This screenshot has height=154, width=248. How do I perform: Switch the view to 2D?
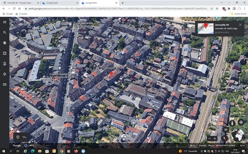(226, 130)
